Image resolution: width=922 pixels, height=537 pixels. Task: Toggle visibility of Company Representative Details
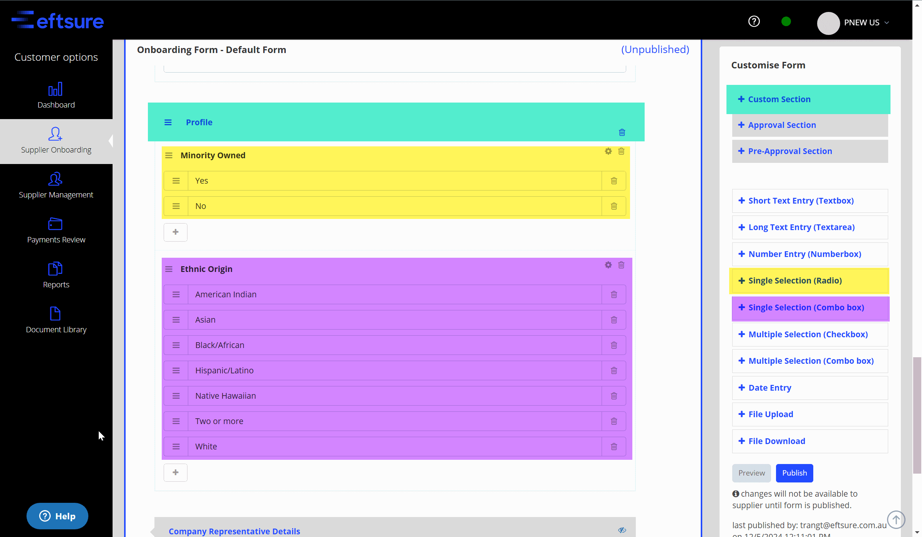coord(622,530)
